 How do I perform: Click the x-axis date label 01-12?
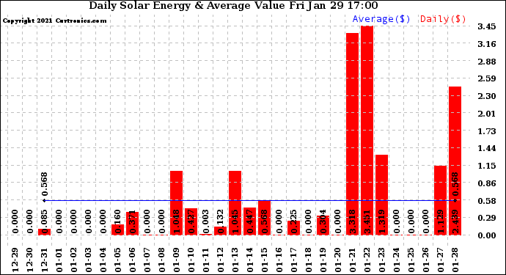(221, 260)
